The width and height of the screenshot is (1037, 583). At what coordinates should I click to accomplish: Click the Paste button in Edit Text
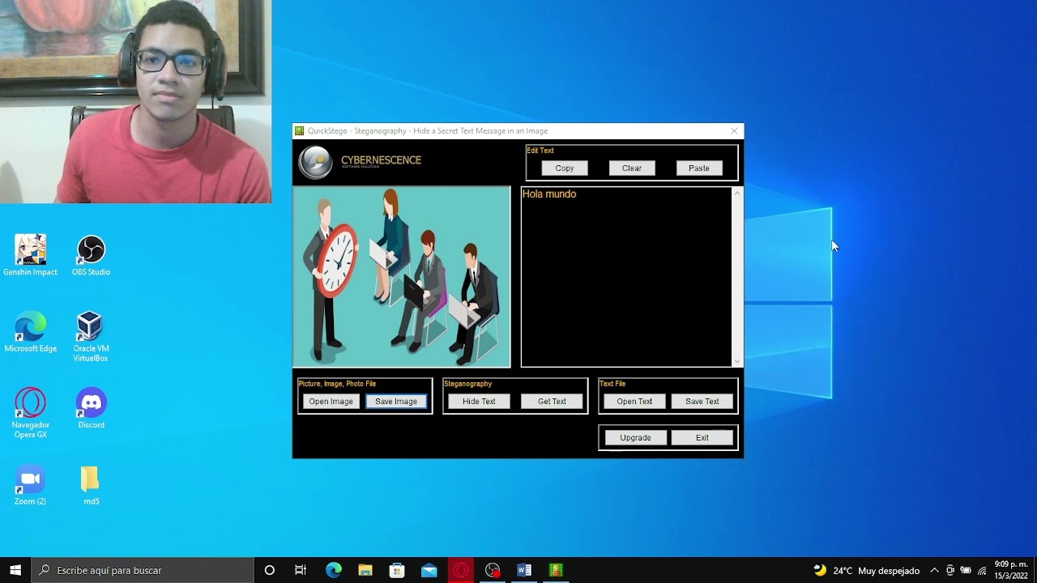coord(699,168)
